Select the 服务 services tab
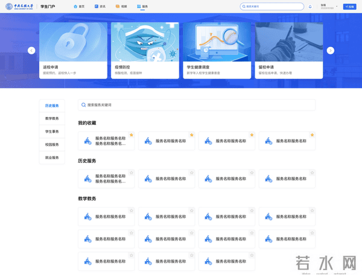 tap(142, 7)
